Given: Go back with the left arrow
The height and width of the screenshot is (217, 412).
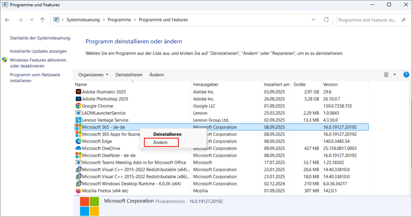Looking at the screenshot, I should click(7, 20).
